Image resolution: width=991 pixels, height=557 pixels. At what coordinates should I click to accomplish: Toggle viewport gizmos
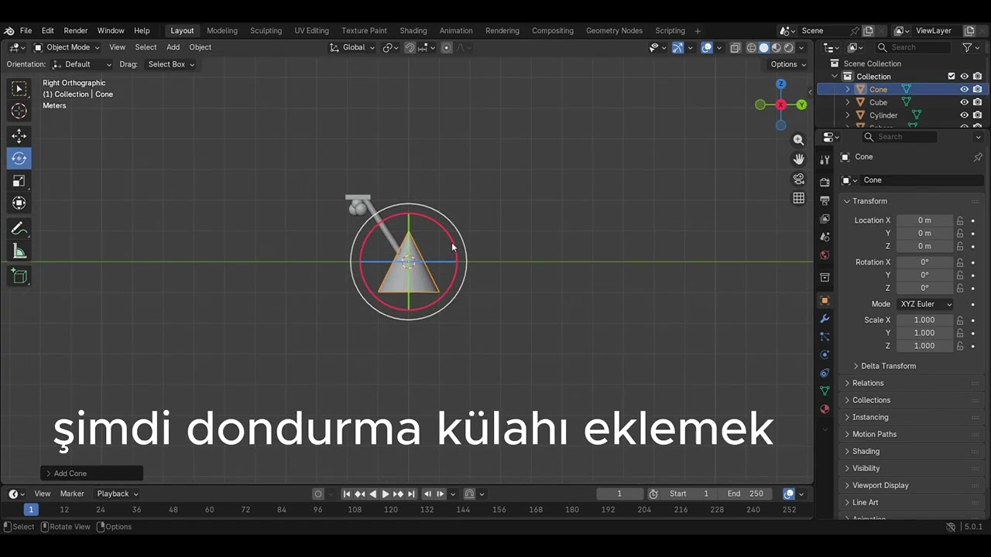[678, 48]
